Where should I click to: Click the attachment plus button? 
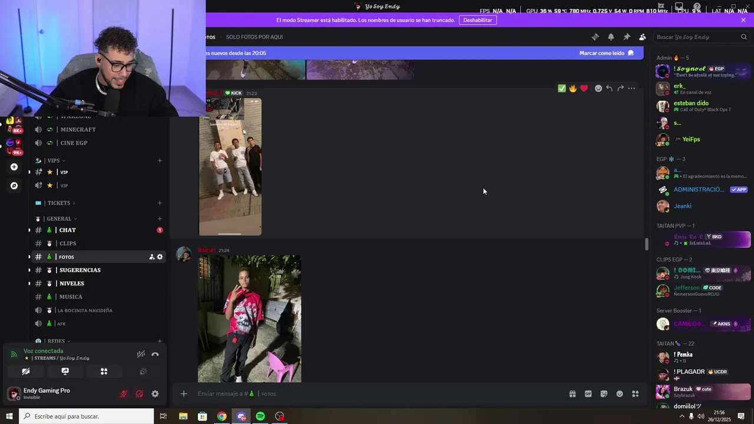click(184, 394)
